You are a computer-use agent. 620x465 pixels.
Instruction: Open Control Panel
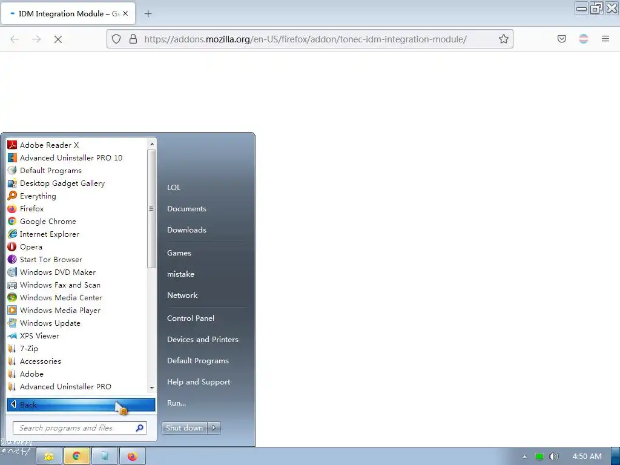click(x=191, y=318)
